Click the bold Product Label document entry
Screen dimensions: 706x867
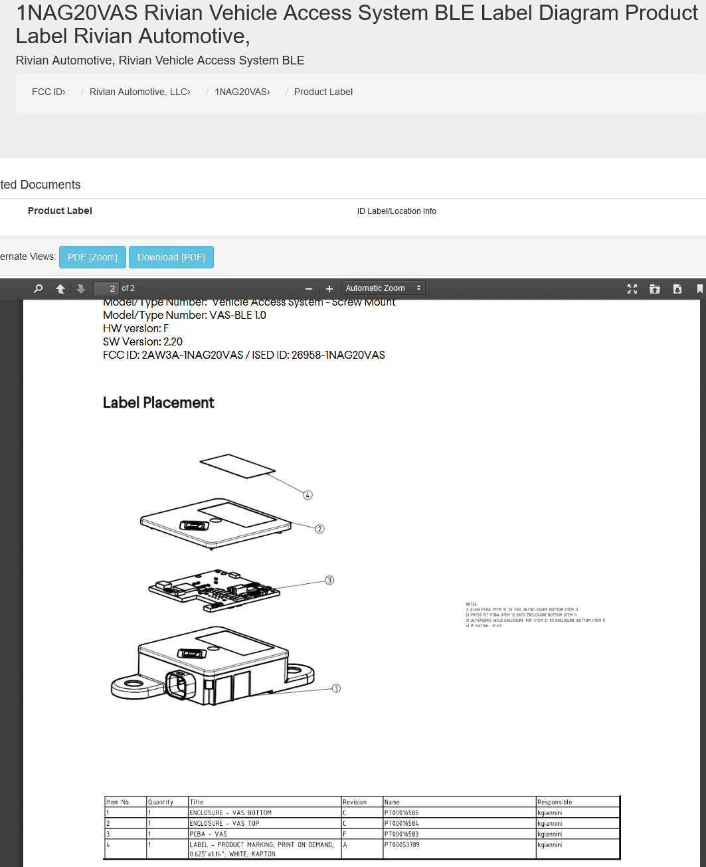(60, 211)
